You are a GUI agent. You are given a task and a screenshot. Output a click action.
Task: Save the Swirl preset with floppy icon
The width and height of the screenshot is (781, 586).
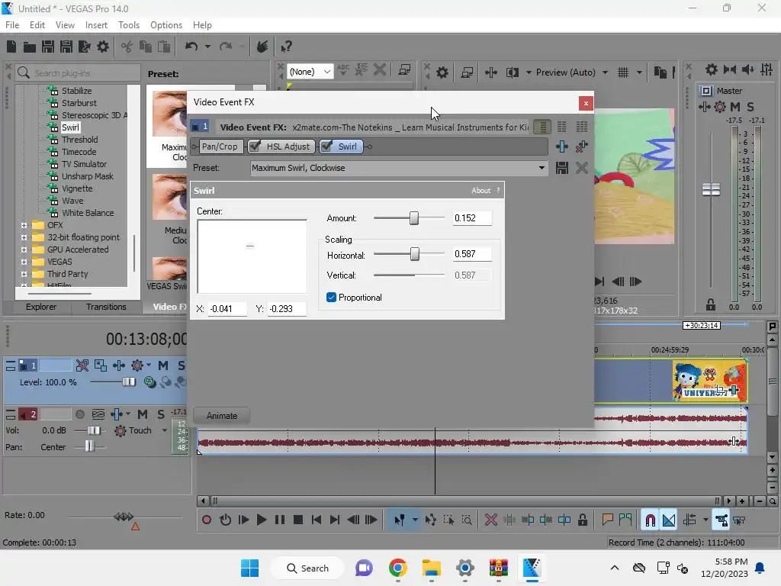pyautogui.click(x=562, y=168)
